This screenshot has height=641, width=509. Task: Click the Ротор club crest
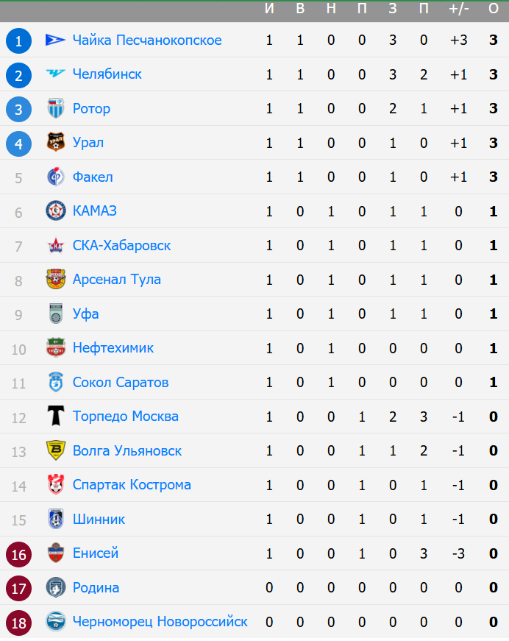(56, 108)
